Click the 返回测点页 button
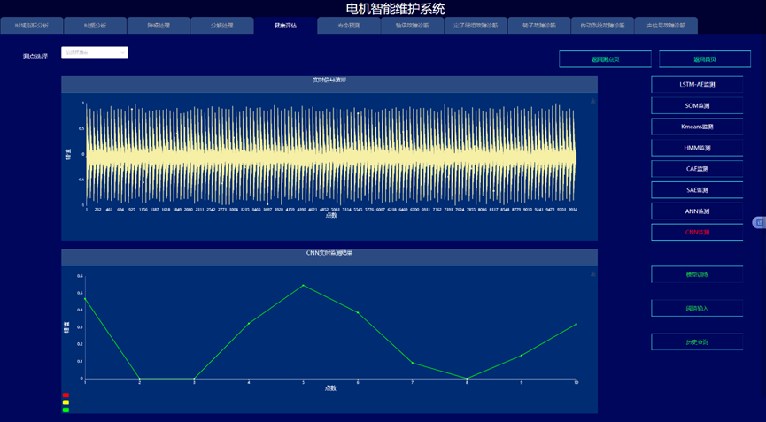The height and width of the screenshot is (422, 766). tap(605, 59)
